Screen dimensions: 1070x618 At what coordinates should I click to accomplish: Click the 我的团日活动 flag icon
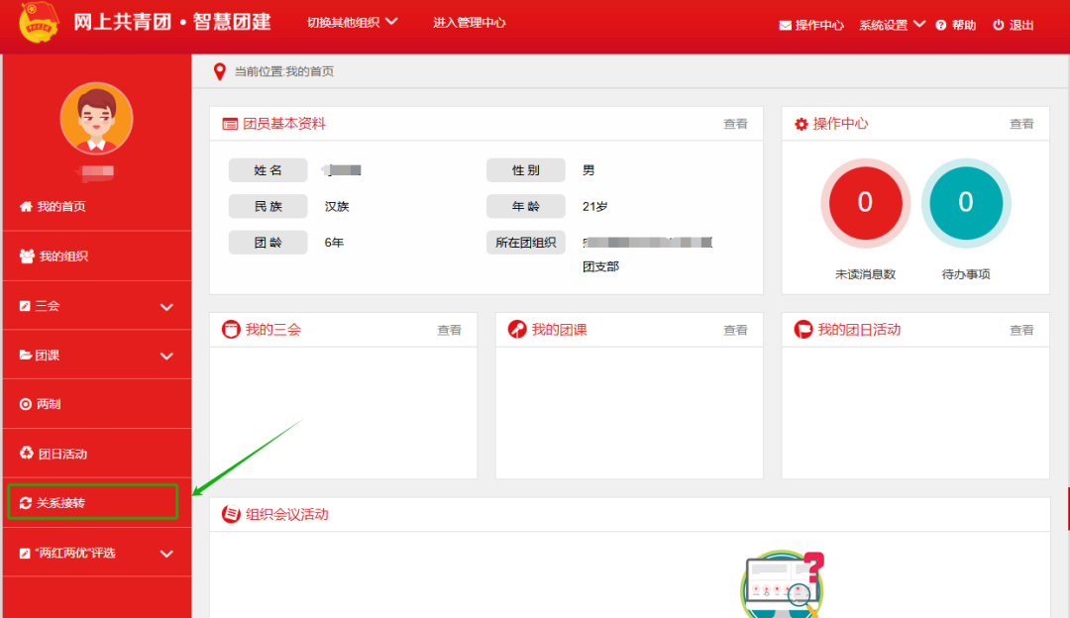803,330
